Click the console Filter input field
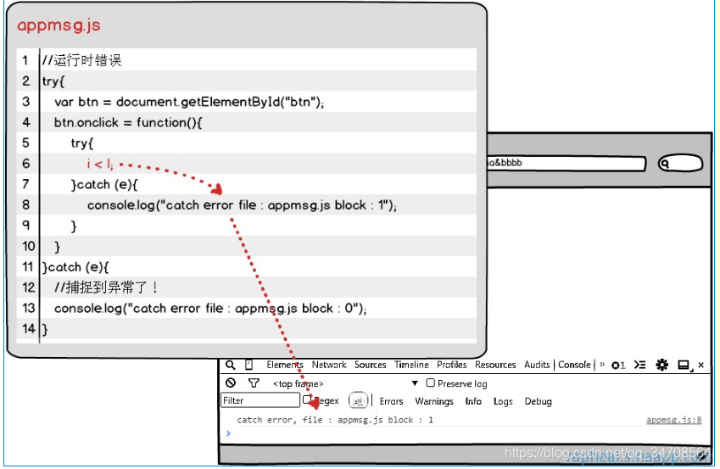The image size is (720, 469). (260, 400)
